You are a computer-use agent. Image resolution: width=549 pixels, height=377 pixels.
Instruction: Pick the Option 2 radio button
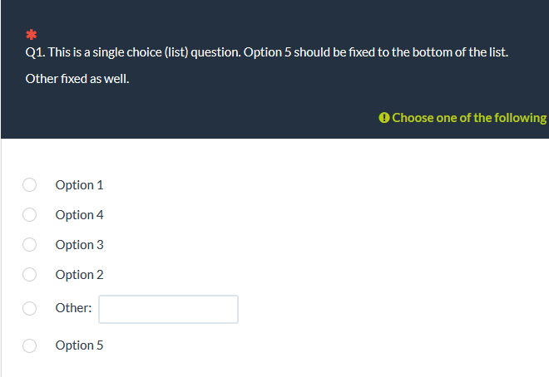pos(29,275)
